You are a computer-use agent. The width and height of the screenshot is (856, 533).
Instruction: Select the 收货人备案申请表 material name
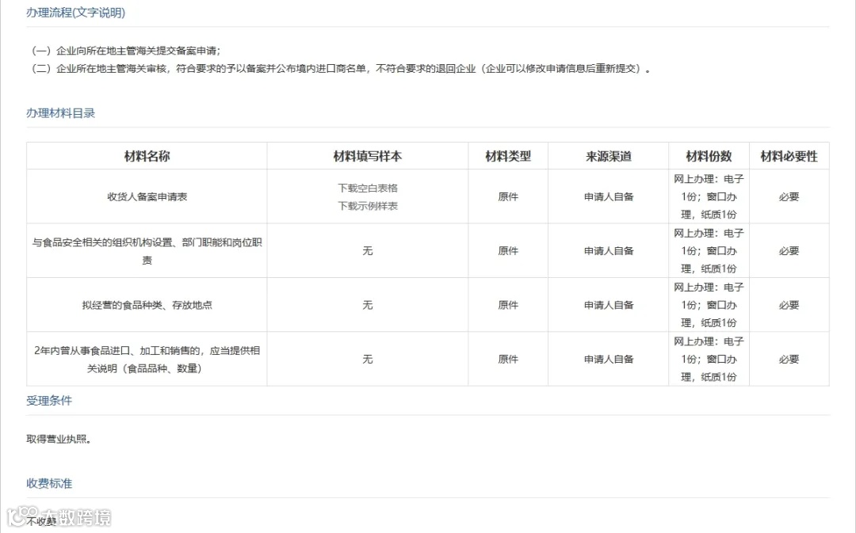146,196
